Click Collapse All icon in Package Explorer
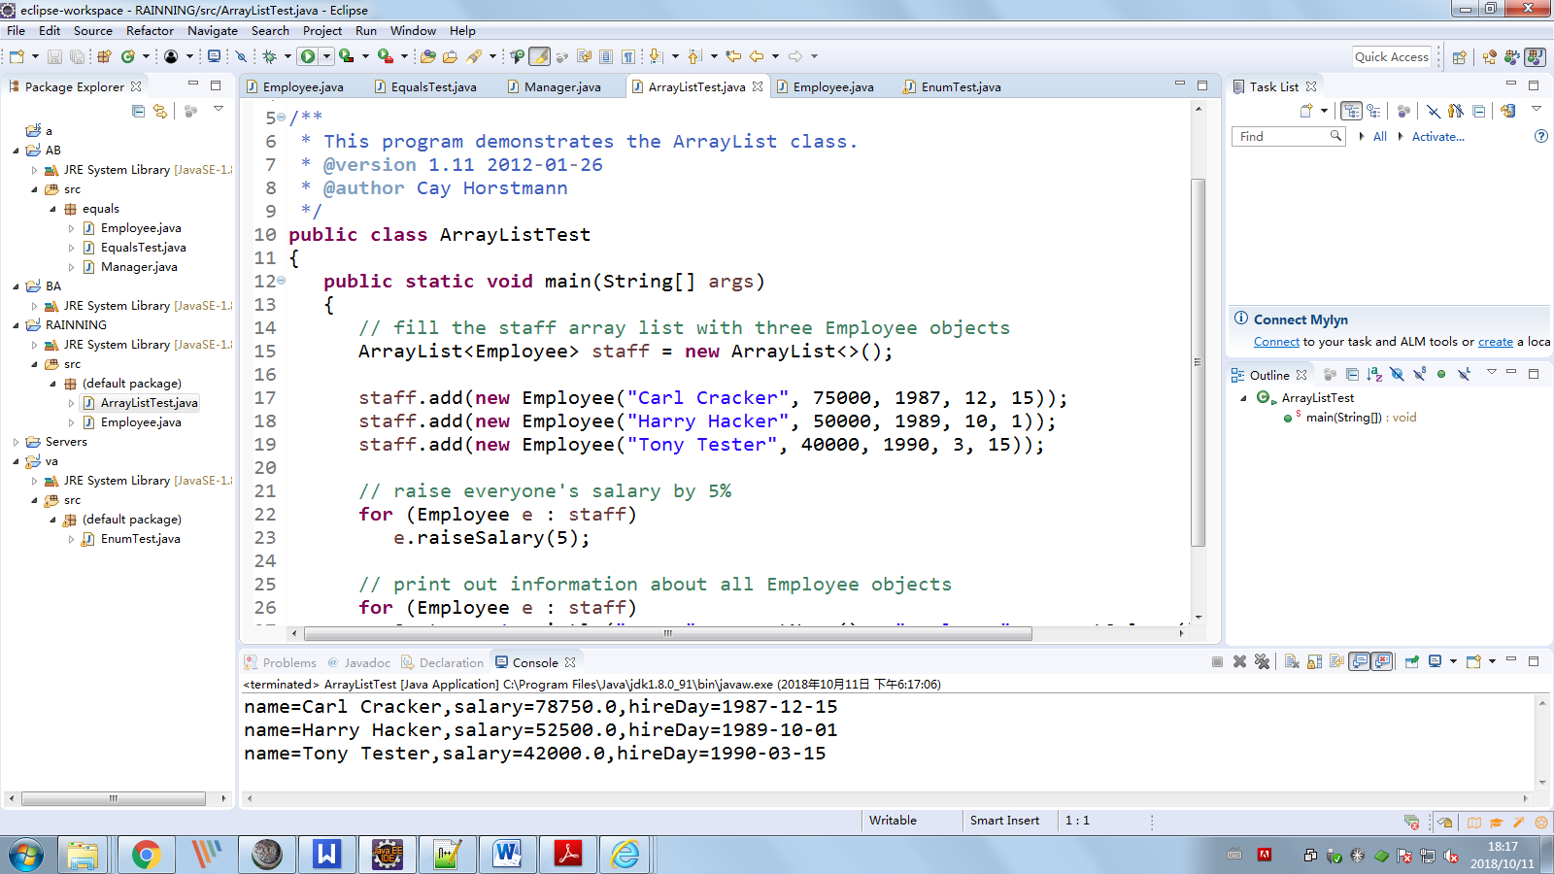Image resolution: width=1554 pixels, height=874 pixels. (x=138, y=111)
